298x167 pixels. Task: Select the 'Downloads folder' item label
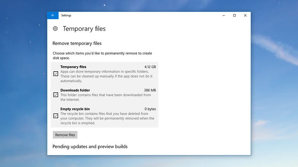click(x=75, y=90)
